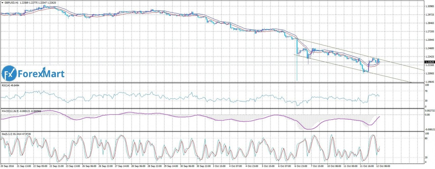Image resolution: width=435 pixels, height=169 pixels.
Task: Click the Fx circle emblem in logo
Action: tap(9, 74)
